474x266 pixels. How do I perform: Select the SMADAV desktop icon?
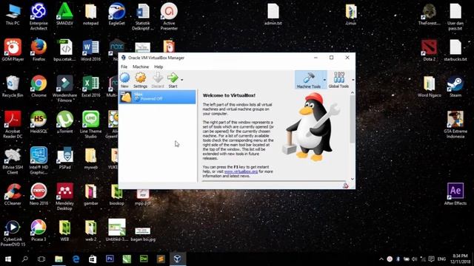(x=64, y=14)
